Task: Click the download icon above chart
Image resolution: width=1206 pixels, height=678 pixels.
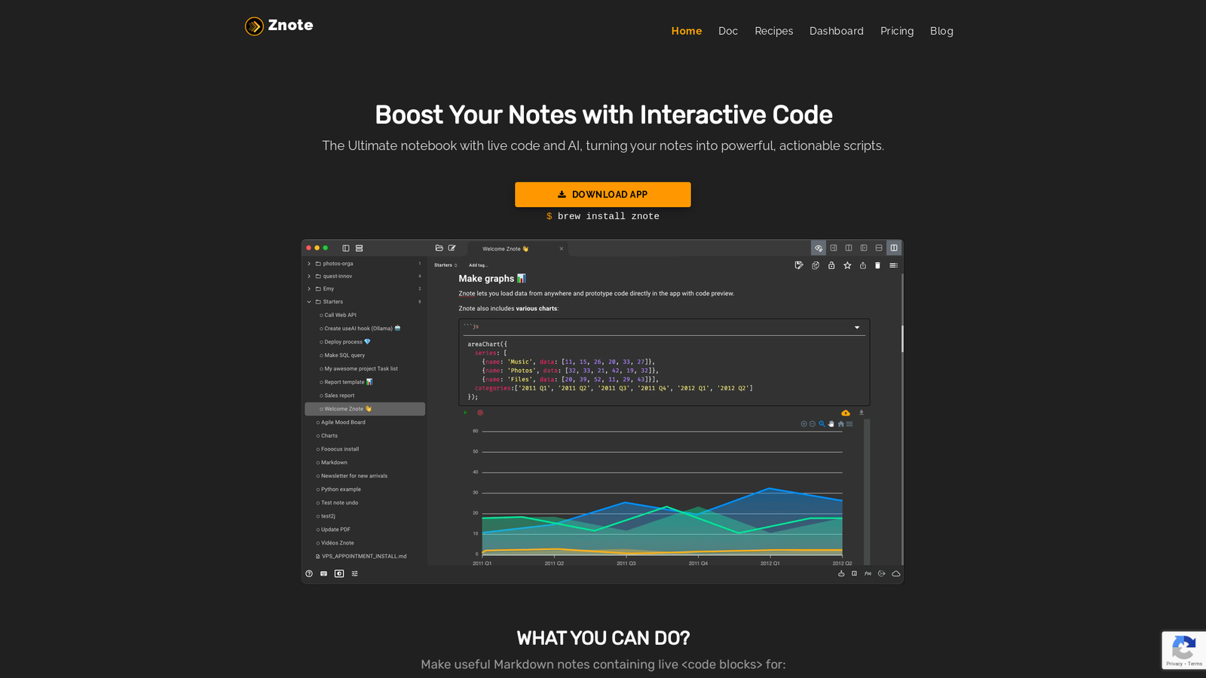Action: point(862,413)
